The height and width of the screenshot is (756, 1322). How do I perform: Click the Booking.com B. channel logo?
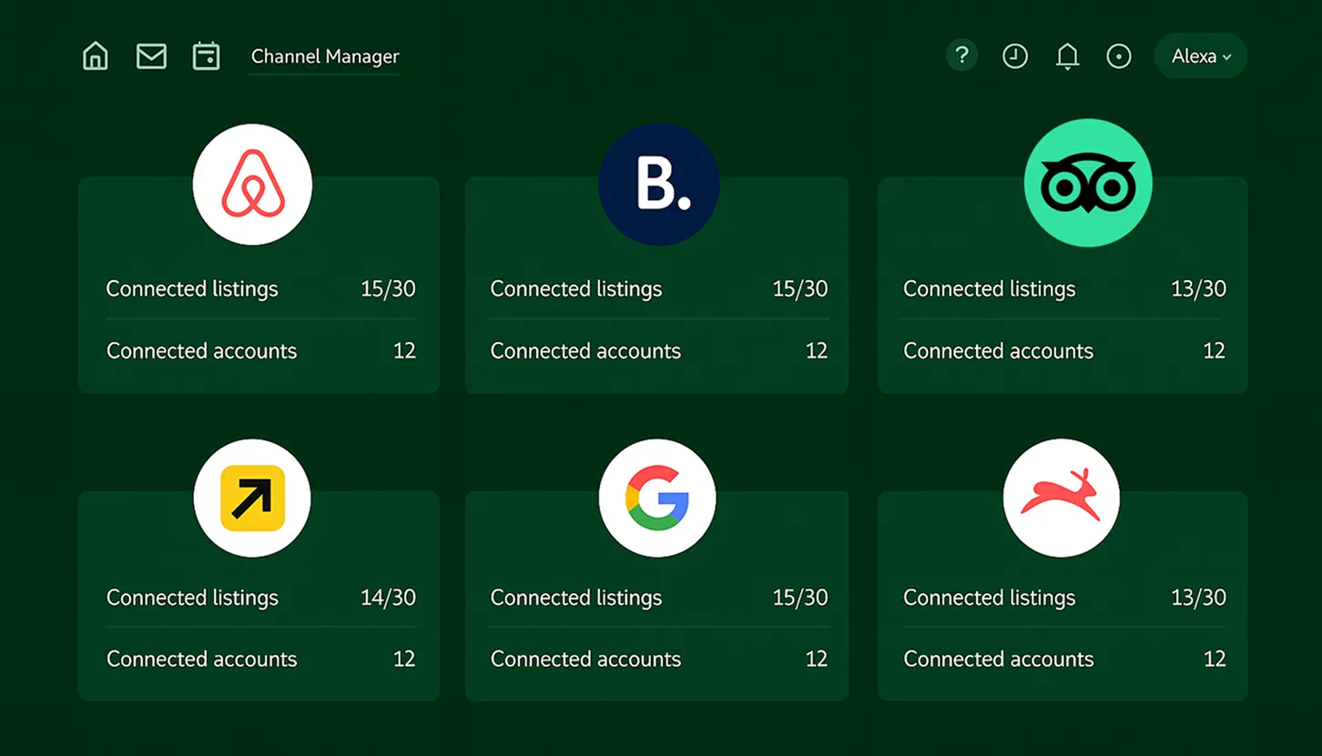pyautogui.click(x=659, y=185)
